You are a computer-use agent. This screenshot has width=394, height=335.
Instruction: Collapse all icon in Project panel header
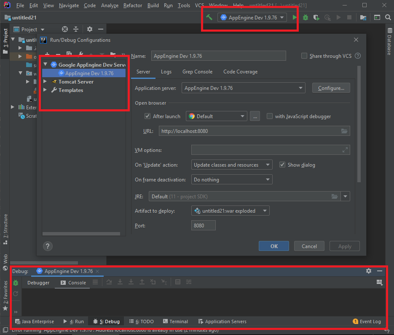(x=76, y=29)
